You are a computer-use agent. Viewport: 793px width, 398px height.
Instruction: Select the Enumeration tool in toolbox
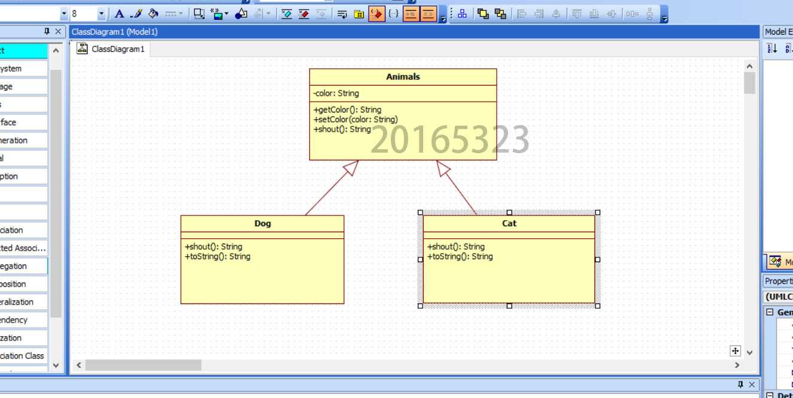23,141
